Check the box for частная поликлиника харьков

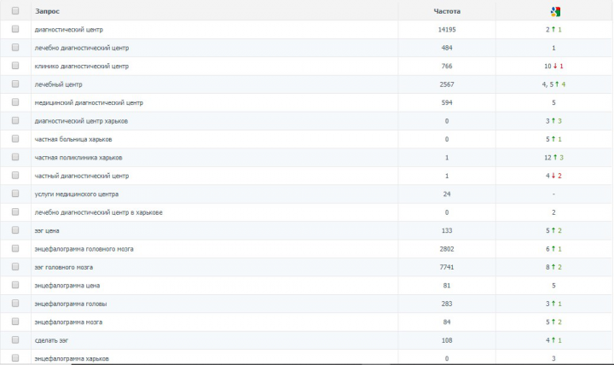tap(15, 157)
